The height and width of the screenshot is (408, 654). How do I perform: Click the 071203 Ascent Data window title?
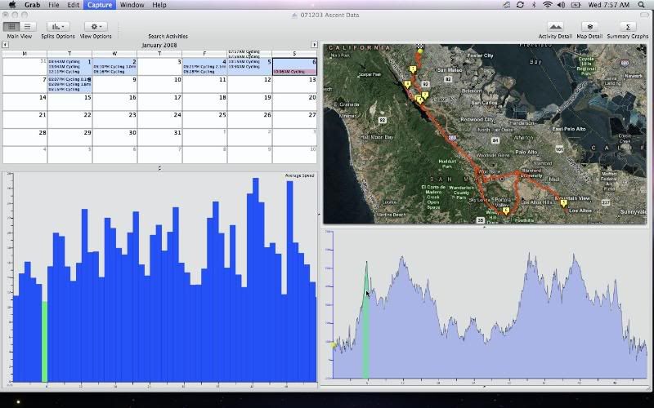click(329, 15)
